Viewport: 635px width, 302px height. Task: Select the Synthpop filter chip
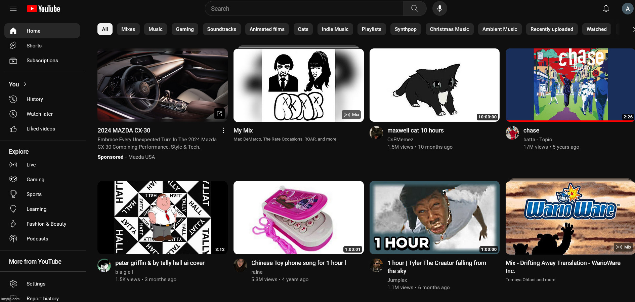click(x=406, y=29)
